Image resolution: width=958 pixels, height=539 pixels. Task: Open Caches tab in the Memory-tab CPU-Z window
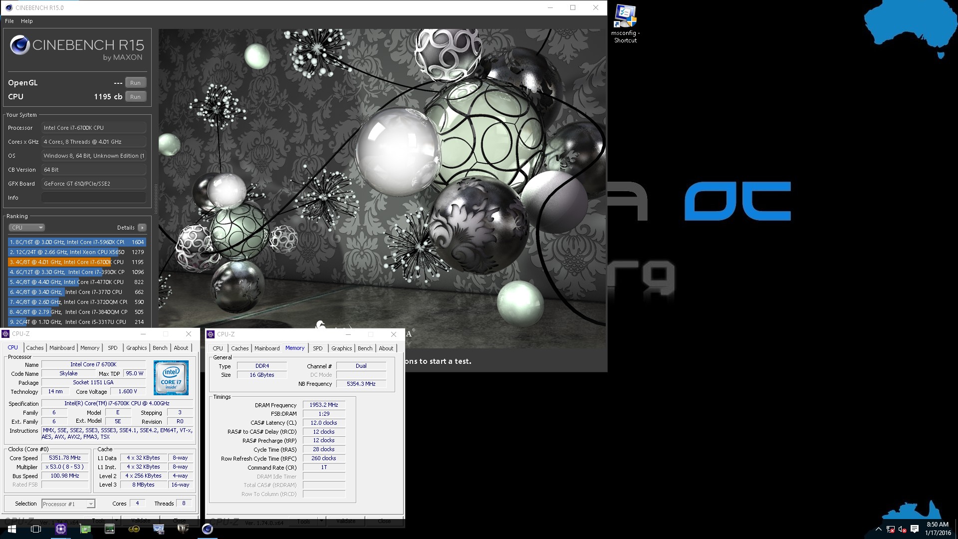(x=240, y=348)
